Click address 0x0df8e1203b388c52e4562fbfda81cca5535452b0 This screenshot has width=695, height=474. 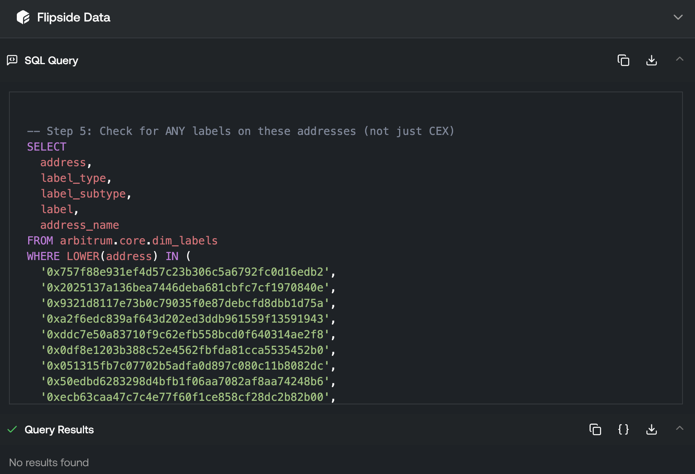click(x=185, y=350)
